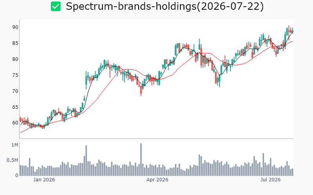Click the Spectrum-brands-holdings chart title
This screenshot has height=195, width=313.
click(x=165, y=6)
